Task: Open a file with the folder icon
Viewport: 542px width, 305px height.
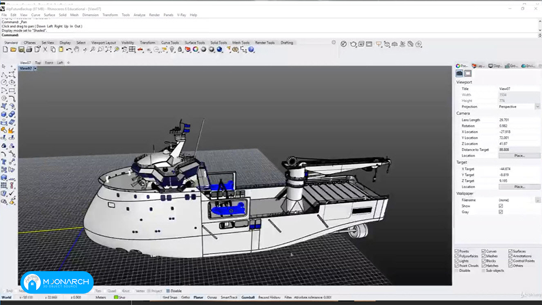Action: 13,50
